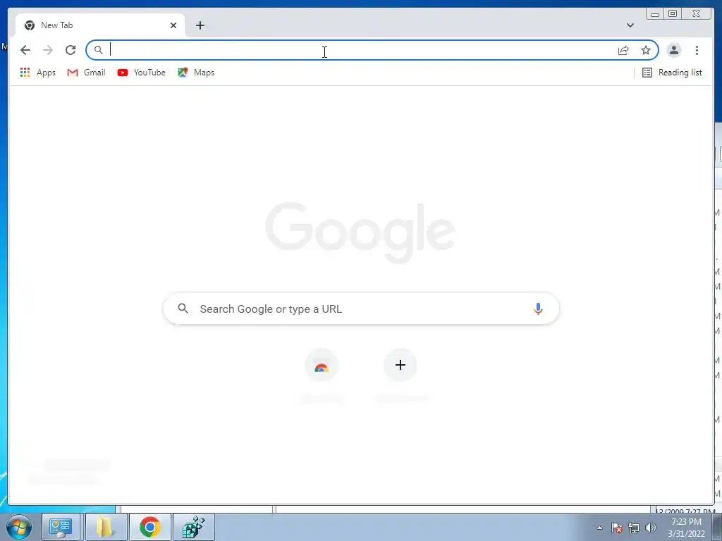Screen dimensions: 722x541
Task: Open the Chrome Web Store shortcut tile
Action: click(x=322, y=366)
